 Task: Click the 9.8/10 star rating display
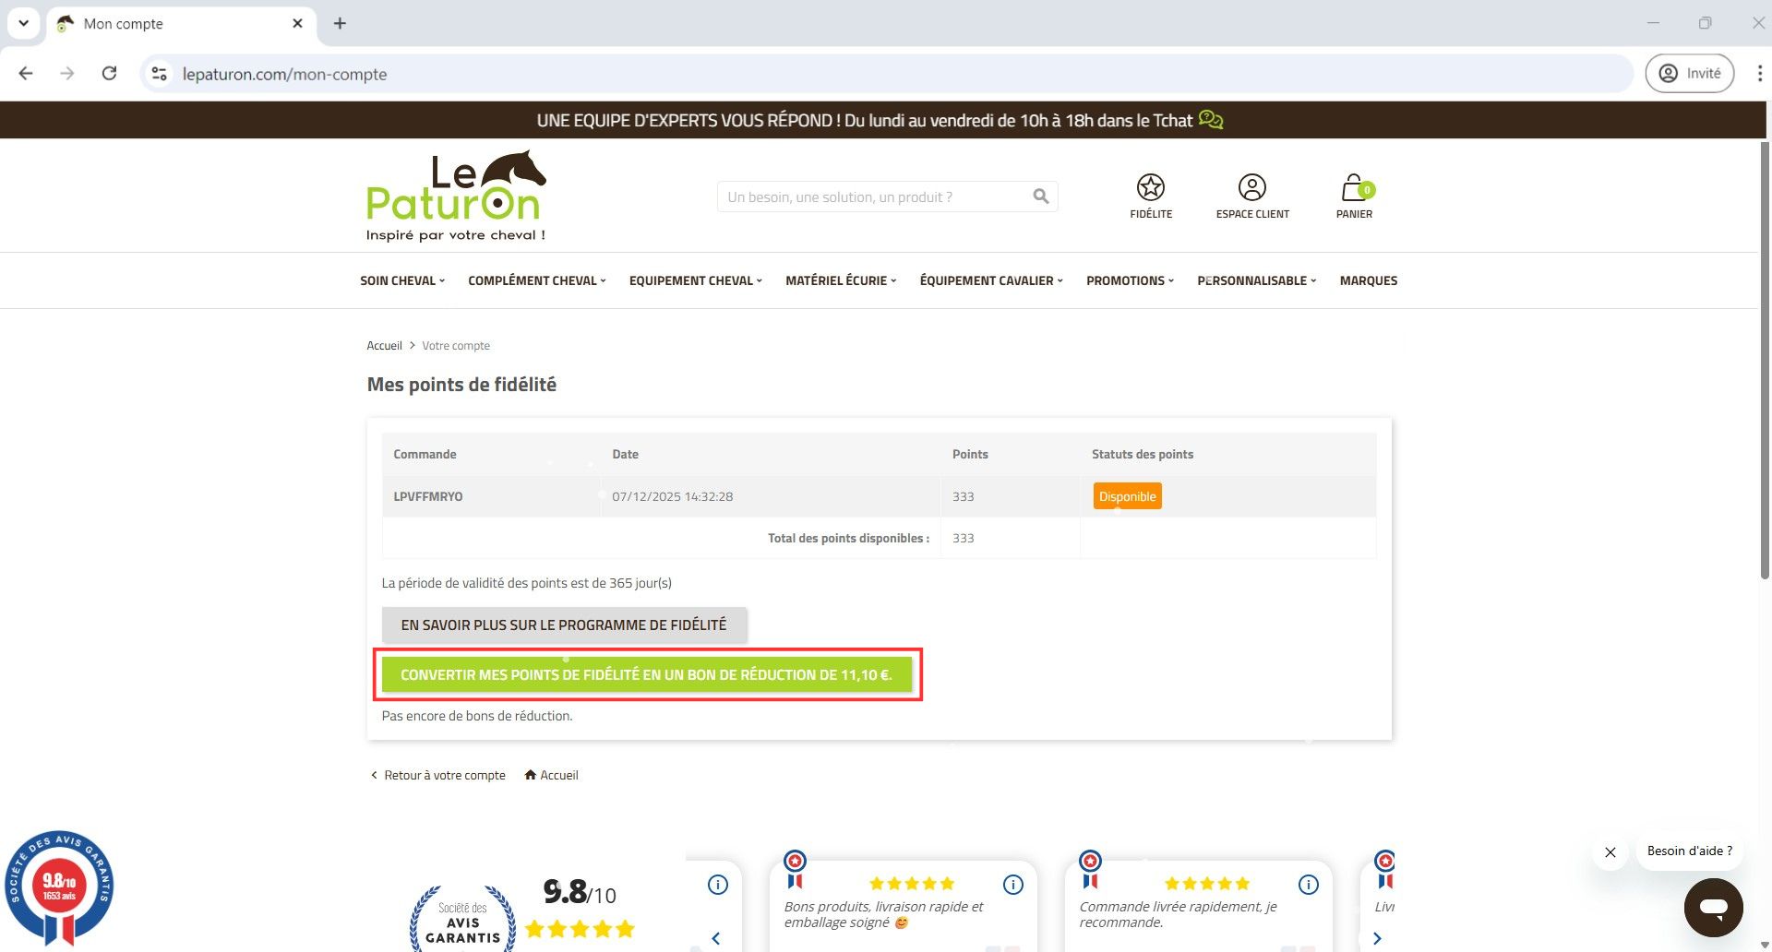[x=579, y=892]
